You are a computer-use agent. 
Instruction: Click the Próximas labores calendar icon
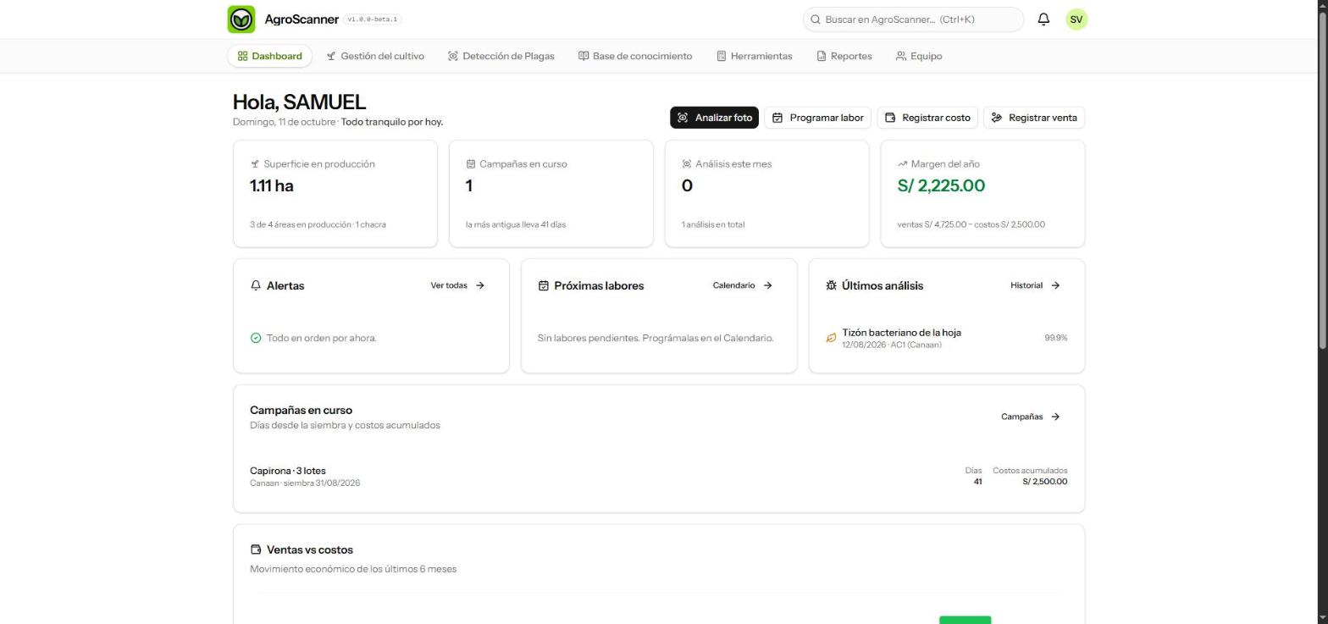544,285
